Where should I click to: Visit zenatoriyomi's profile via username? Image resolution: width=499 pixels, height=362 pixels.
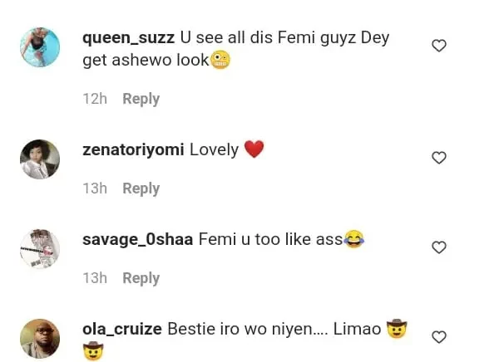pos(132,150)
